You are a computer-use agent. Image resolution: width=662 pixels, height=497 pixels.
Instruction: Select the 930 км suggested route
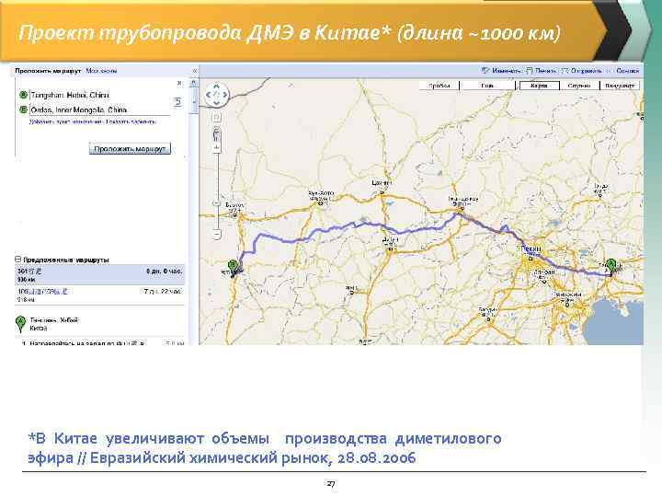[x=100, y=274]
